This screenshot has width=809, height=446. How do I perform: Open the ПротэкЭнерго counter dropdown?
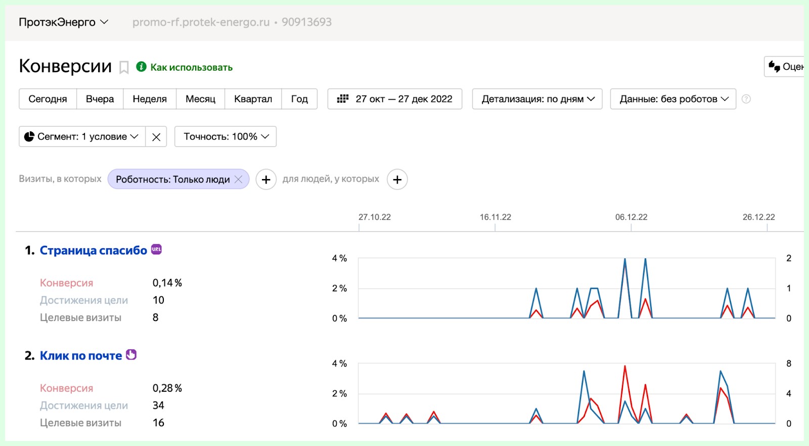coord(64,22)
